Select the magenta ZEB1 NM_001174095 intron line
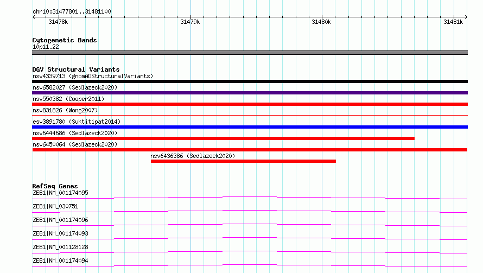Image resolution: width=483 pixels, height=273 pixels. coord(250,197)
